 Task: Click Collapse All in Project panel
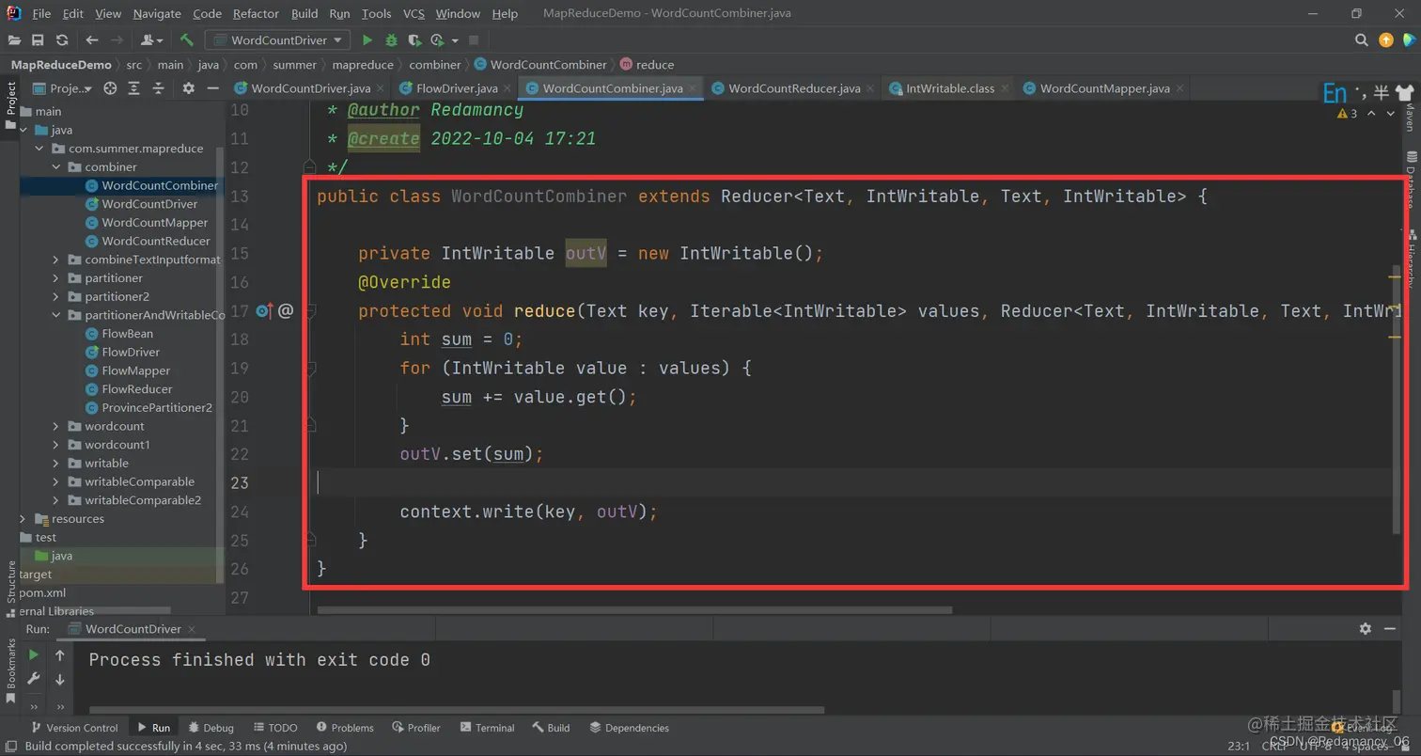(159, 88)
